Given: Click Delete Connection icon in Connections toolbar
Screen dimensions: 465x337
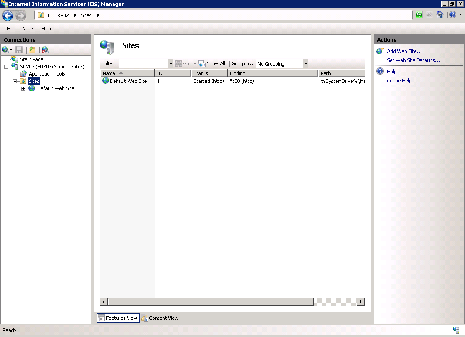Looking at the screenshot, I should [x=45, y=50].
